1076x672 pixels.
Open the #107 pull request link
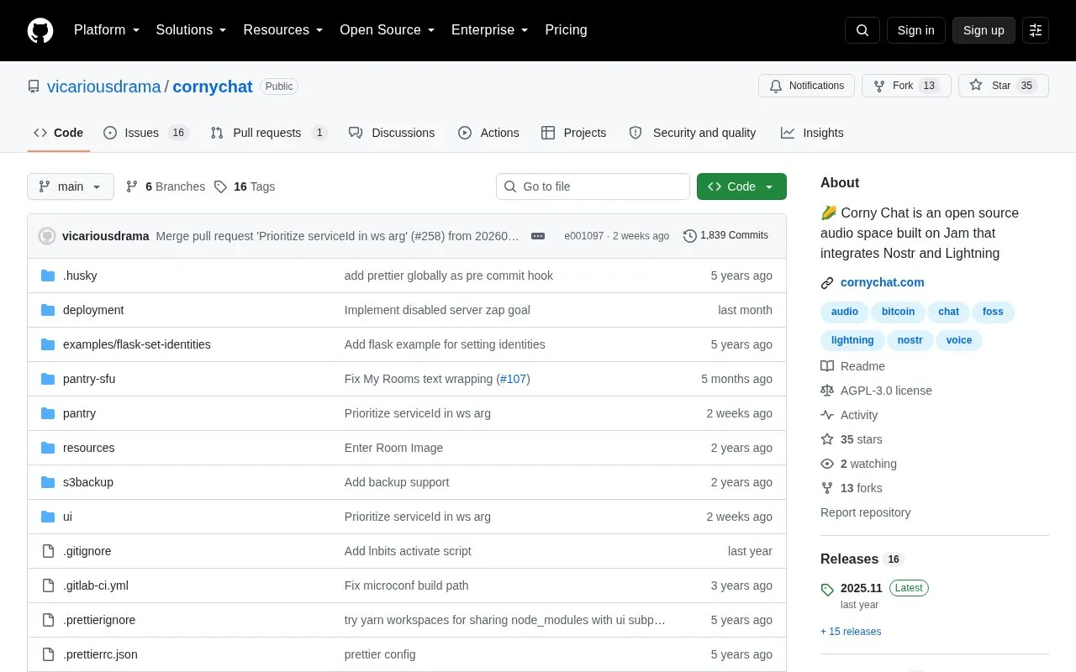click(x=513, y=379)
